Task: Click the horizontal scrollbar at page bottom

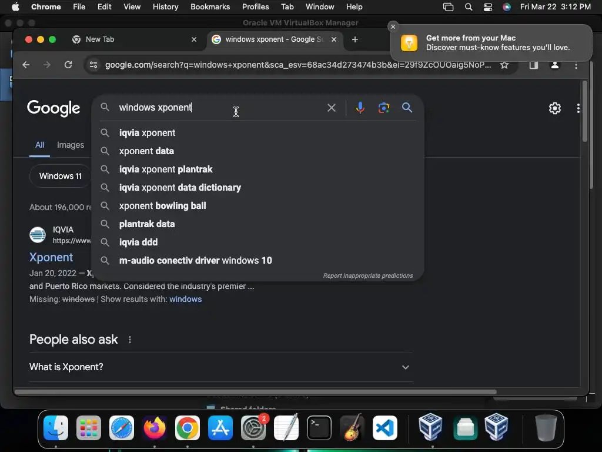Action: pyautogui.click(x=256, y=392)
